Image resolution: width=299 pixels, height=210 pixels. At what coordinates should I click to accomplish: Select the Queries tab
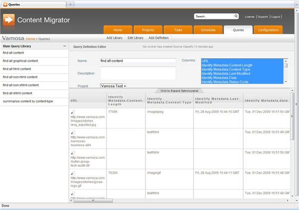coord(238,30)
